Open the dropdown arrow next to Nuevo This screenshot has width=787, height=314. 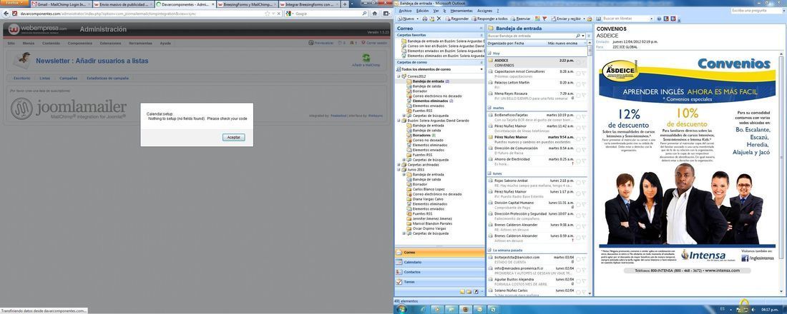[x=418, y=19]
